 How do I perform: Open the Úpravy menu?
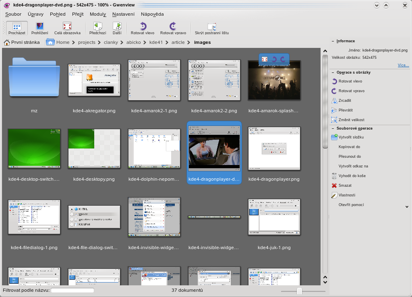(36, 14)
